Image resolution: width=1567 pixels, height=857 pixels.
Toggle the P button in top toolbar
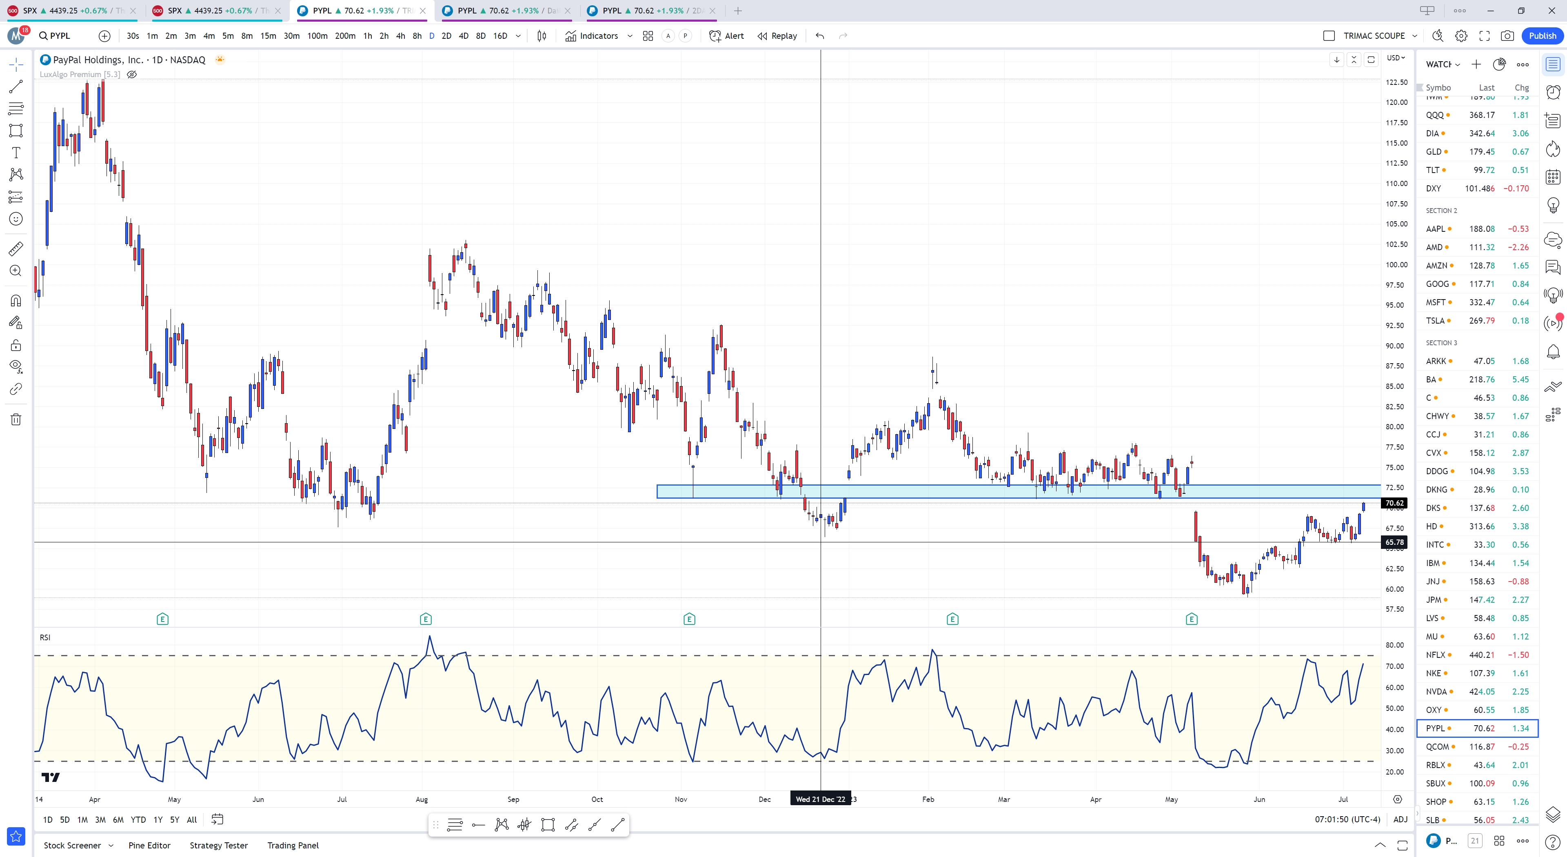click(686, 36)
